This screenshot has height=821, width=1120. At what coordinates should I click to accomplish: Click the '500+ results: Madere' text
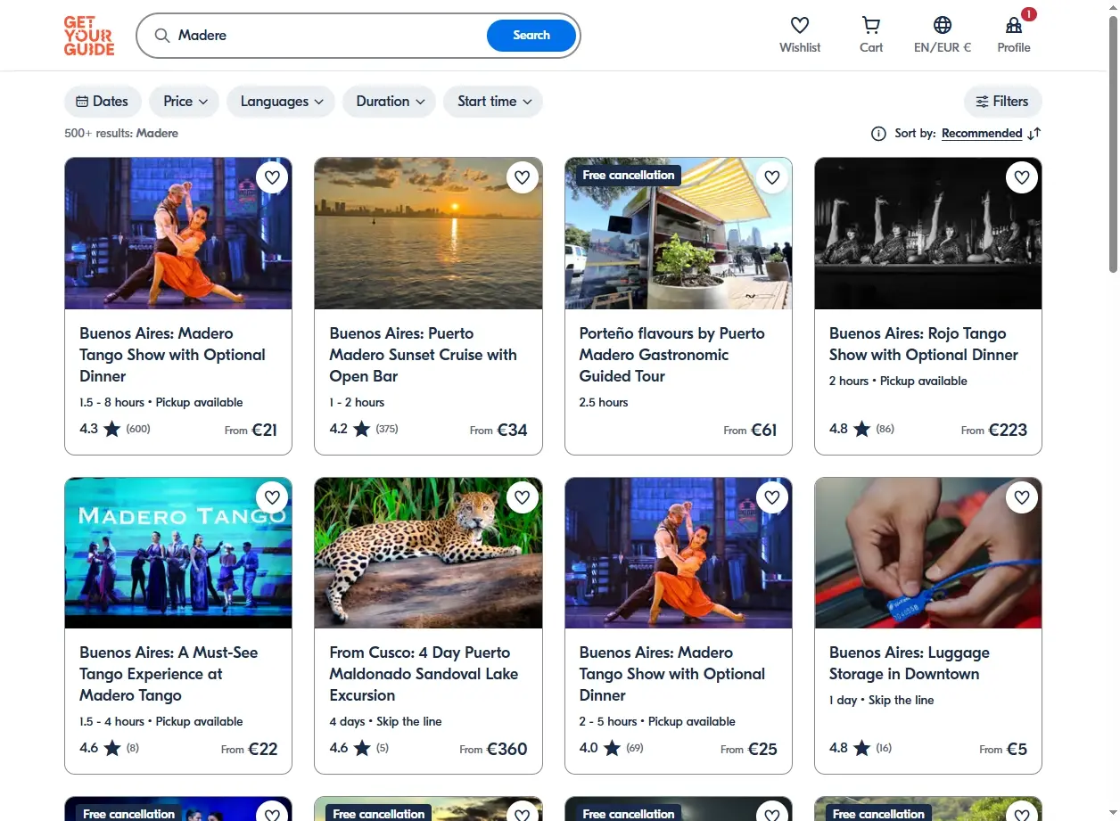tap(121, 133)
